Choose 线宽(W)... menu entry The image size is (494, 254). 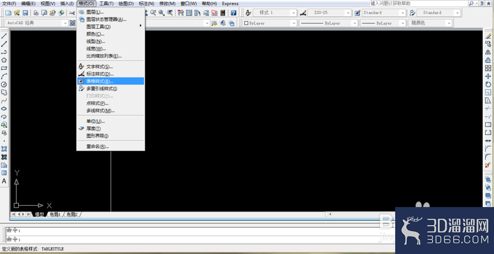point(111,49)
